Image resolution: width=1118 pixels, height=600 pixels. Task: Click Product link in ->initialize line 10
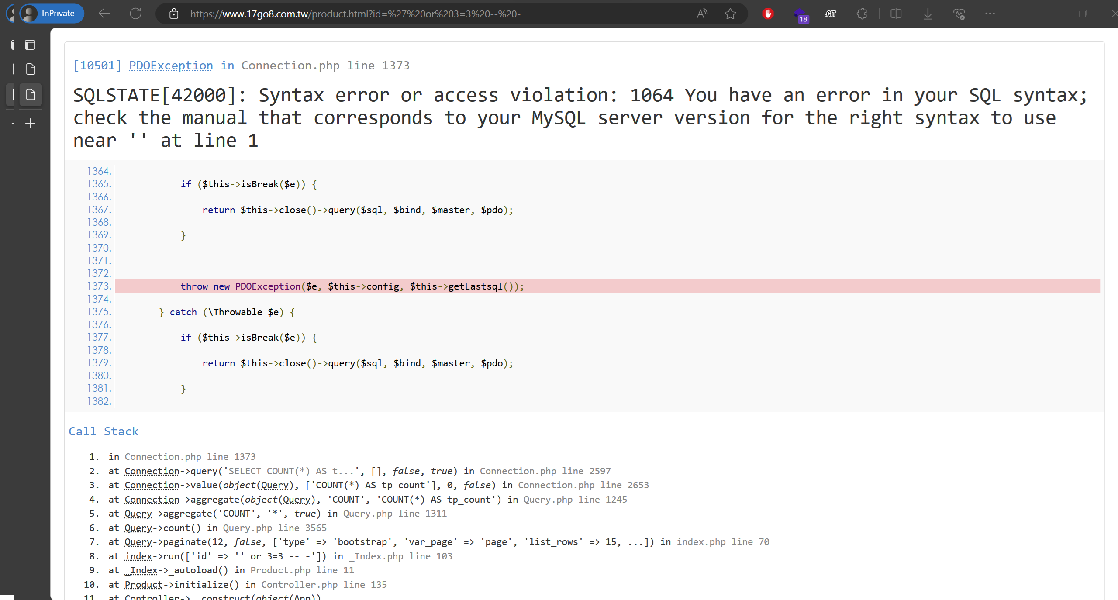point(144,585)
